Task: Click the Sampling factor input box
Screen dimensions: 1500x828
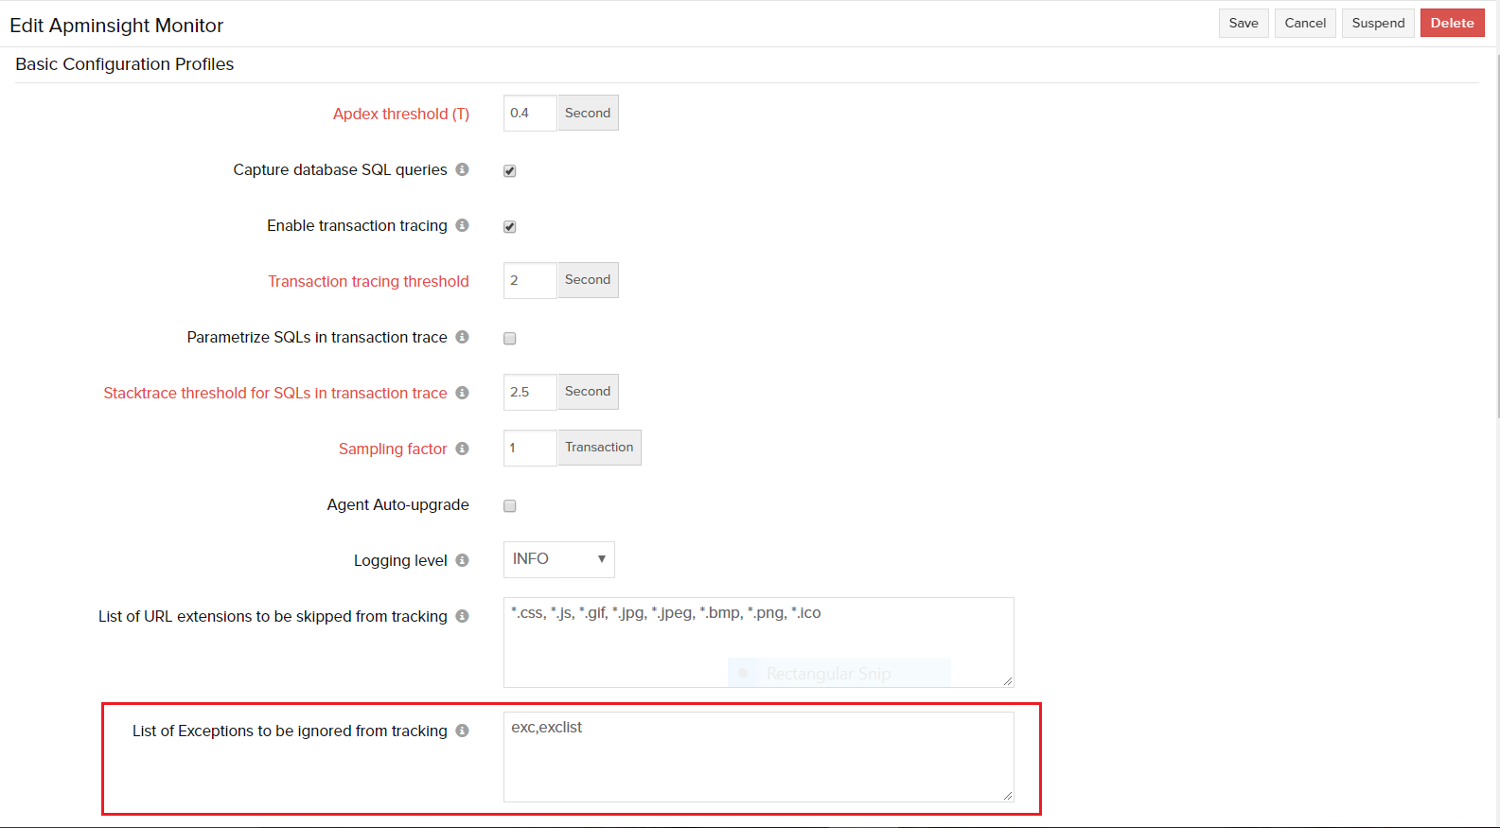Action: pos(530,448)
